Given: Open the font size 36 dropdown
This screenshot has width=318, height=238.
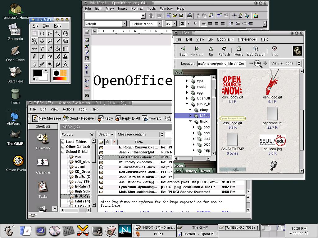Looking at the screenshot, I should tap(175, 24).
